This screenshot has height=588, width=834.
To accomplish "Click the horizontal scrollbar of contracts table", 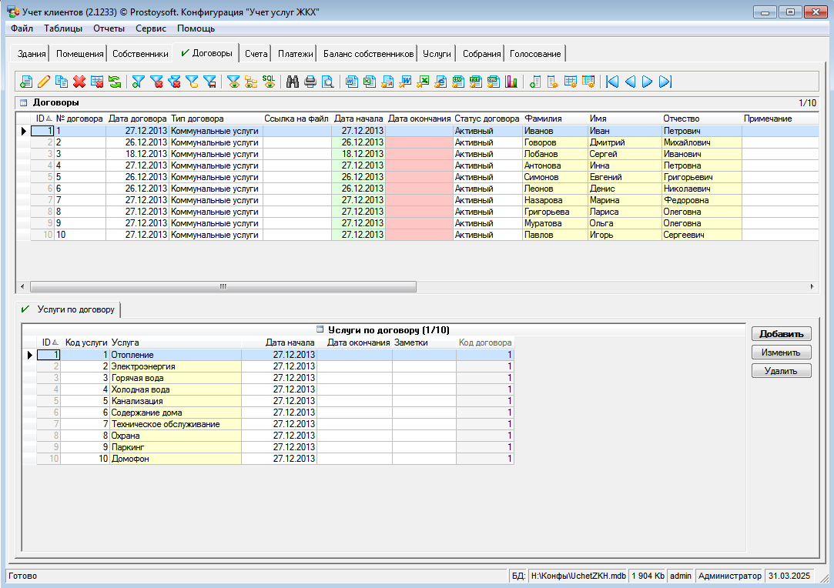I will click(223, 286).
